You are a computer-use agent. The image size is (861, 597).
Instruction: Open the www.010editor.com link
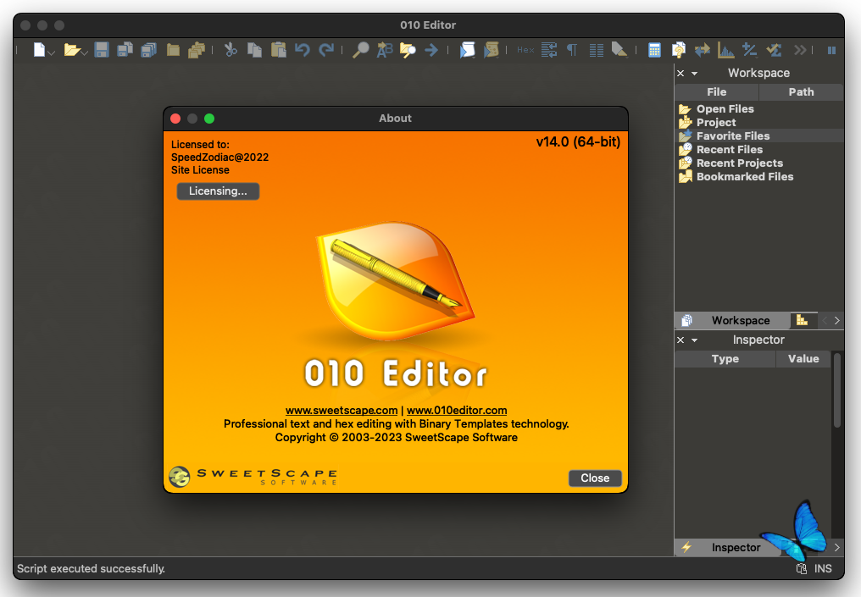[x=457, y=411]
